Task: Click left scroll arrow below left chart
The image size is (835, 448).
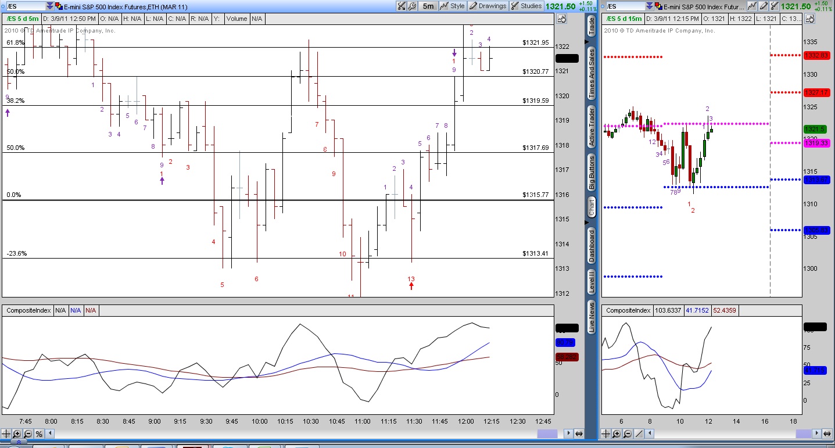Action: [49, 434]
